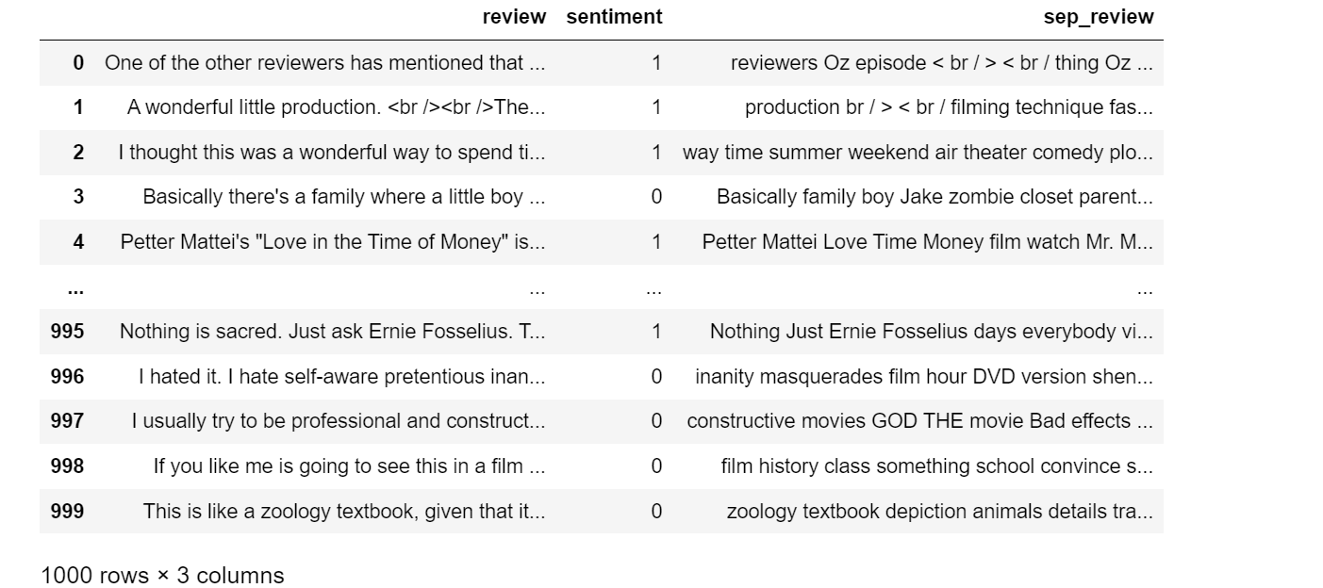
Task: Click review starting "Basically there's a family"
Action: click(x=343, y=197)
